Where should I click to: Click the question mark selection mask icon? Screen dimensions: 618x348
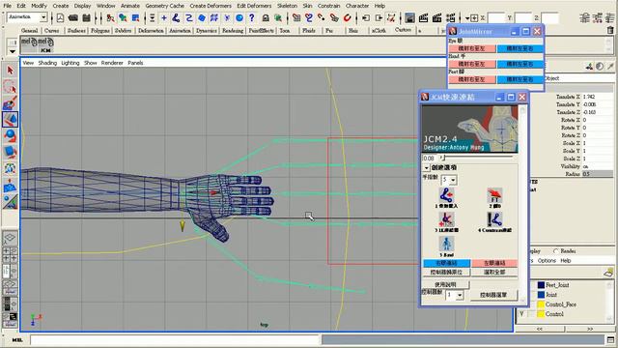click(x=252, y=17)
